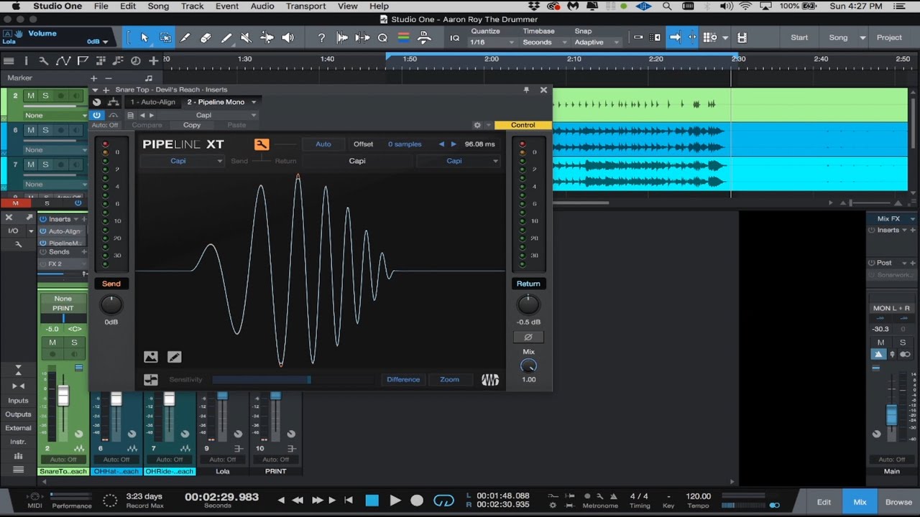Open the Track menu

(x=192, y=6)
